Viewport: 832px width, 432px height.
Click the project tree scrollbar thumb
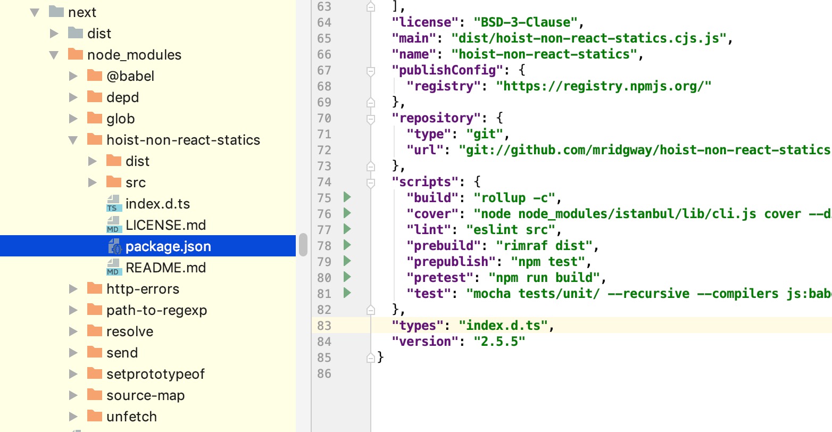click(x=302, y=245)
